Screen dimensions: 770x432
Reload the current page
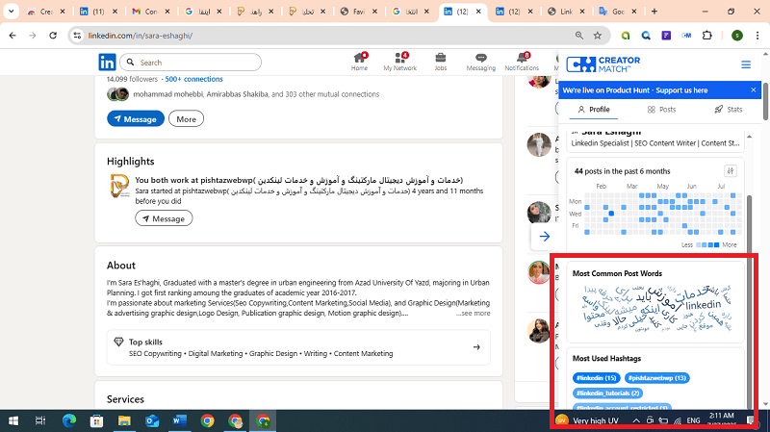[x=53, y=36]
